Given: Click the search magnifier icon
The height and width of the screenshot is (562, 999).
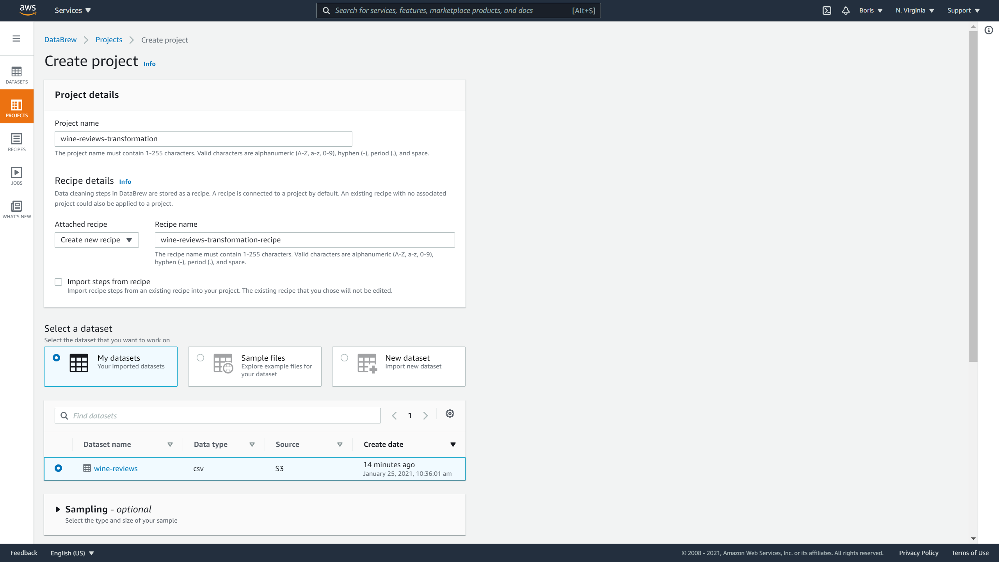Looking at the screenshot, I should [327, 10].
